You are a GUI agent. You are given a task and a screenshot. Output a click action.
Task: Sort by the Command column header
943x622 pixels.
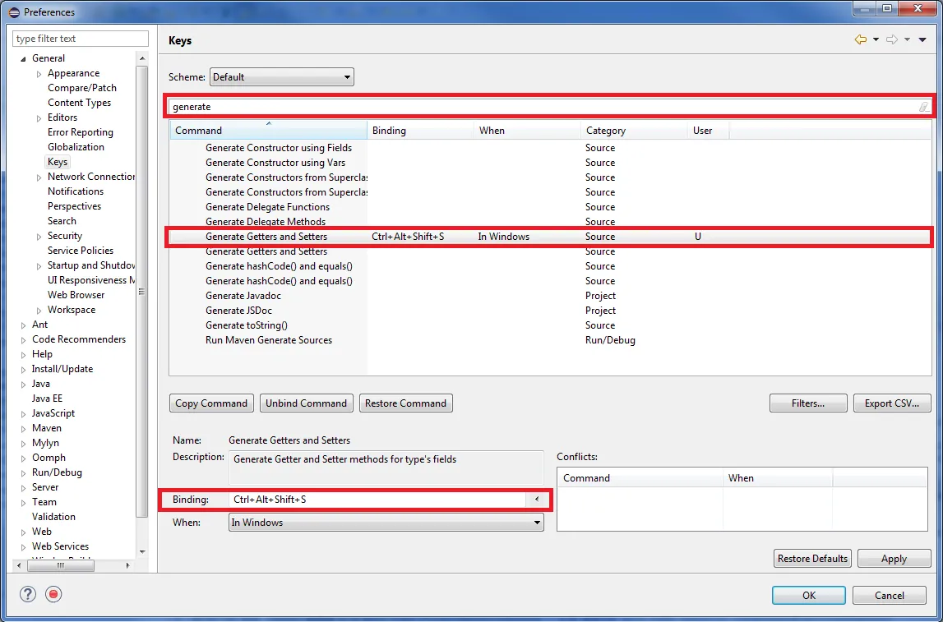click(x=268, y=131)
